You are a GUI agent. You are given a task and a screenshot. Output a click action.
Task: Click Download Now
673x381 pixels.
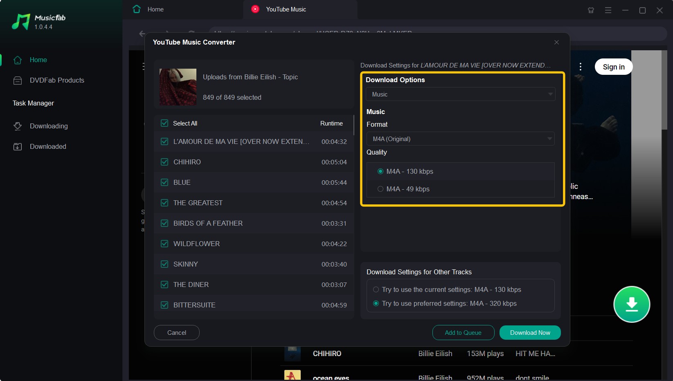[x=530, y=332]
